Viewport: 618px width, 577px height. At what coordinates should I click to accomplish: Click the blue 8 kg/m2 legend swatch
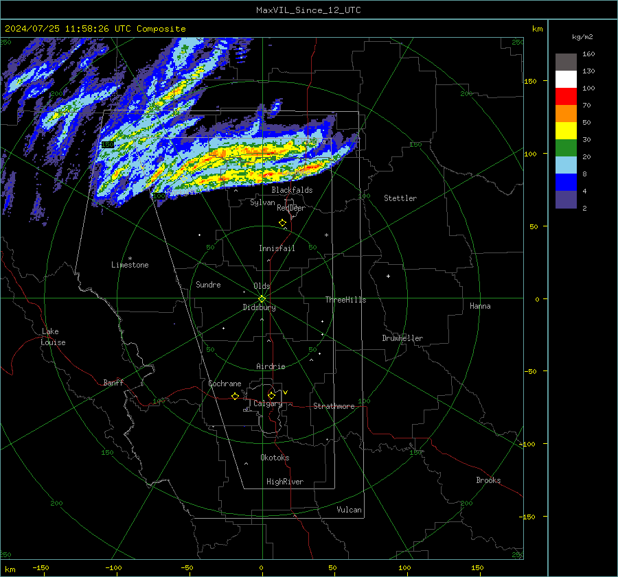click(566, 182)
